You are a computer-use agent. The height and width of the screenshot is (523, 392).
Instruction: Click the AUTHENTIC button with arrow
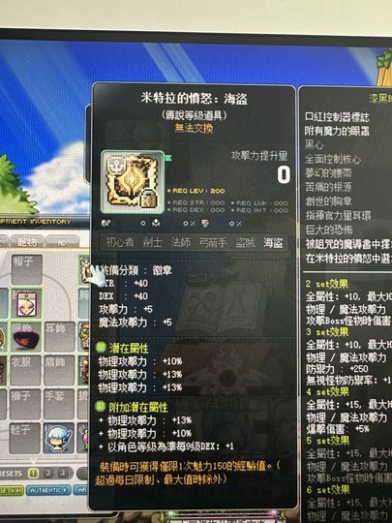(x=48, y=490)
